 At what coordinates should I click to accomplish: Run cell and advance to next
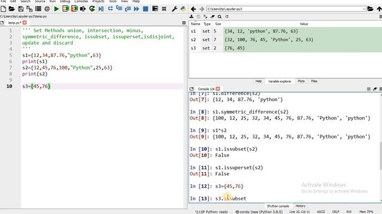74,9
